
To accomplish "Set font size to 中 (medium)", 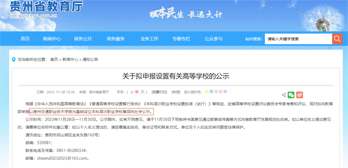I will coord(137,92).
